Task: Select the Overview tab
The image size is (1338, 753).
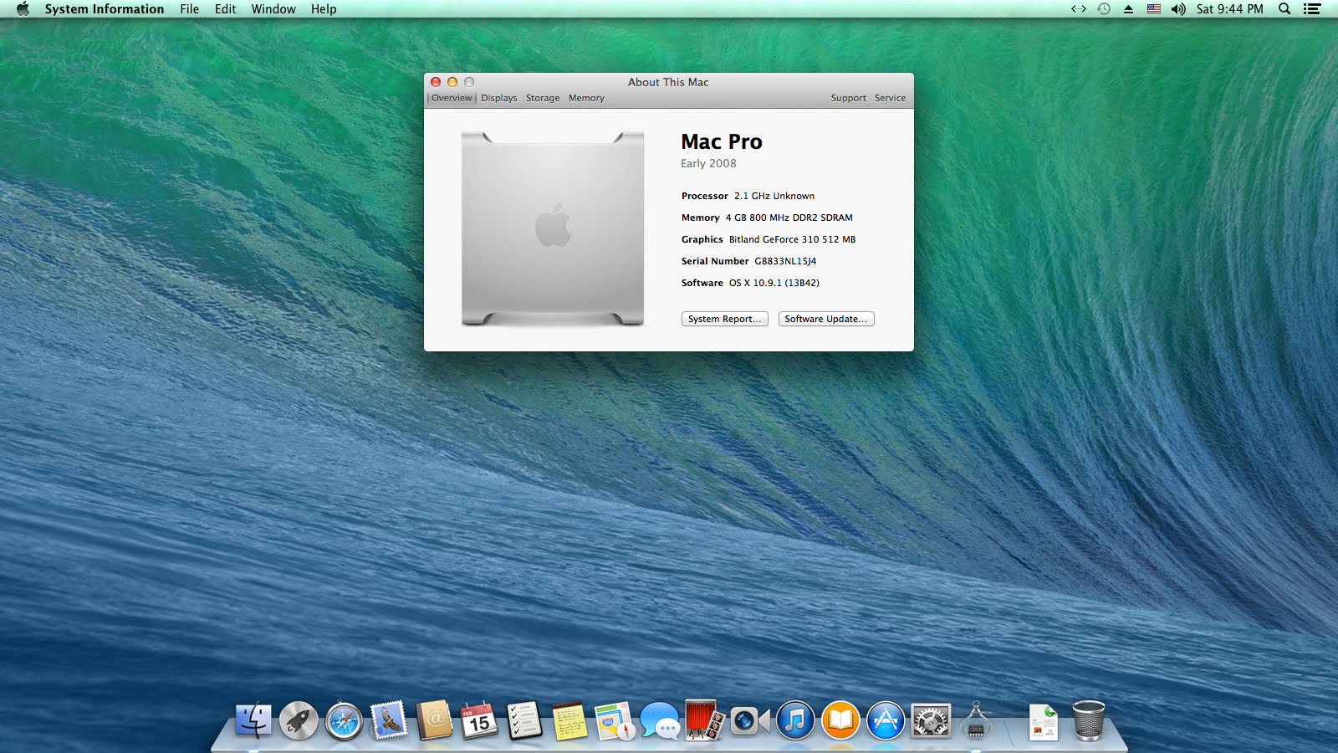Action: [x=452, y=98]
